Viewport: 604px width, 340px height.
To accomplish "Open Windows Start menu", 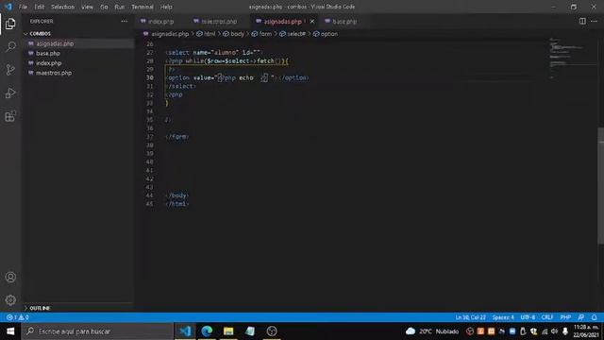I will 10,331.
